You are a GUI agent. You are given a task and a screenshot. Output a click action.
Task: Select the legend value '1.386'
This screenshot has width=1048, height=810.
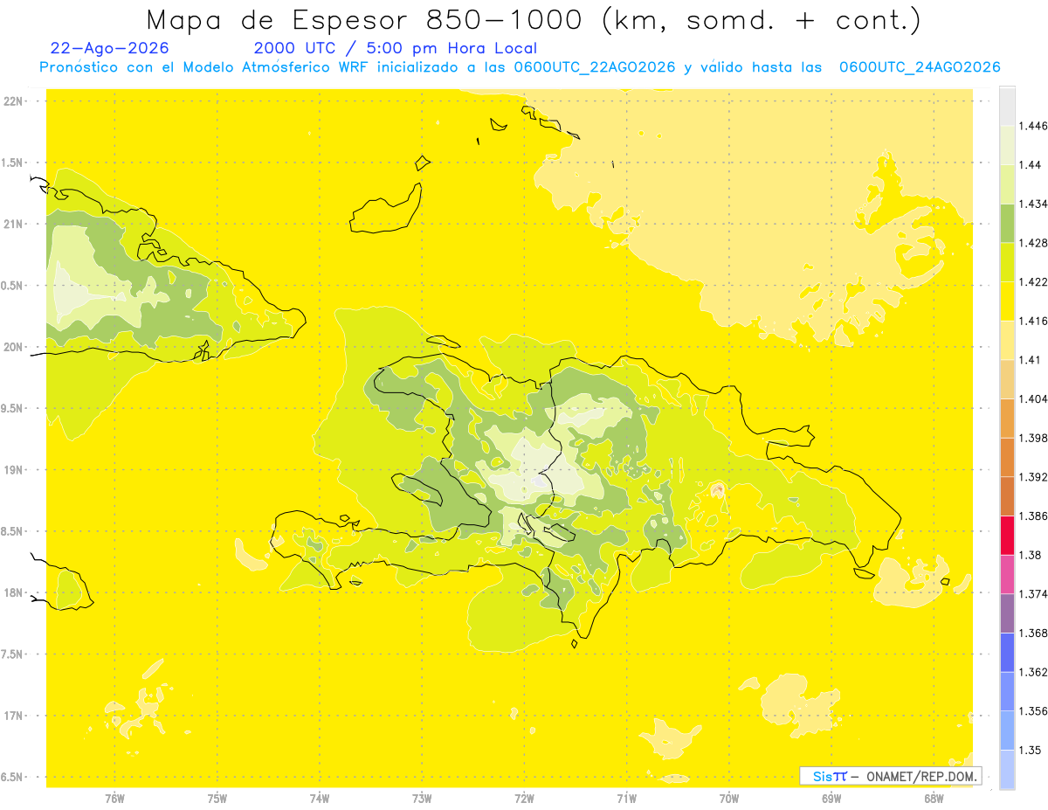click(x=1032, y=516)
